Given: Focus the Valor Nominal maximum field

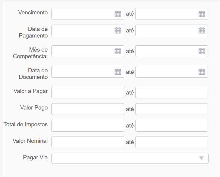Looking at the screenshot, I should click(x=172, y=142).
